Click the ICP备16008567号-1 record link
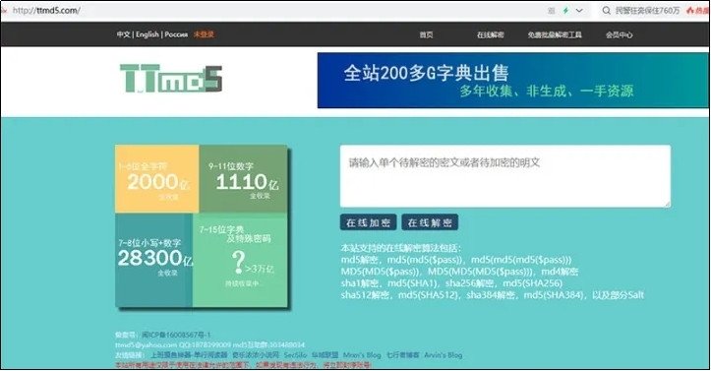Viewport: 711px width, 371px height. coord(176,335)
